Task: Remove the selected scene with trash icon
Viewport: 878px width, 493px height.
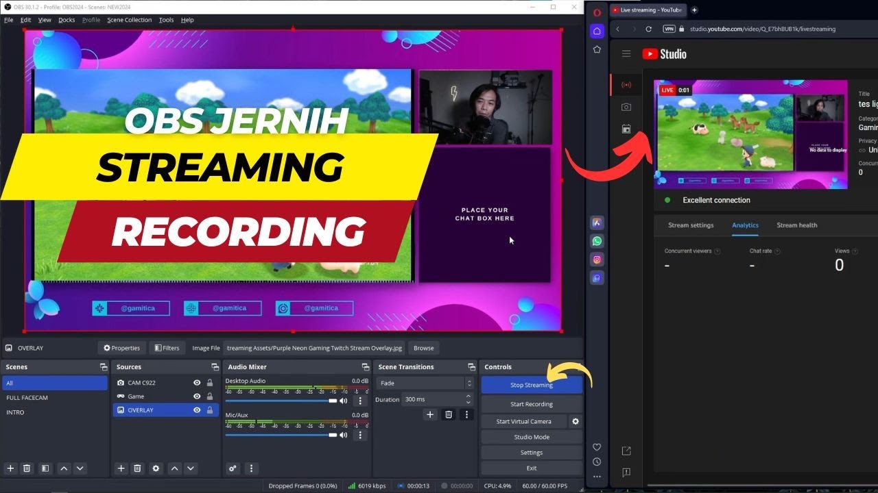Action: point(27,468)
